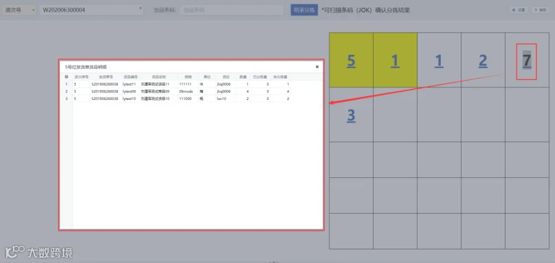This screenshot has width=555, height=263.
Task: Sort by the 未分拣量 column header
Action: [280, 77]
